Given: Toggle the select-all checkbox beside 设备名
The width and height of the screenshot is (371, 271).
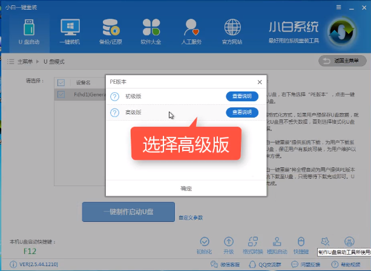Looking at the screenshot, I should [61, 82].
